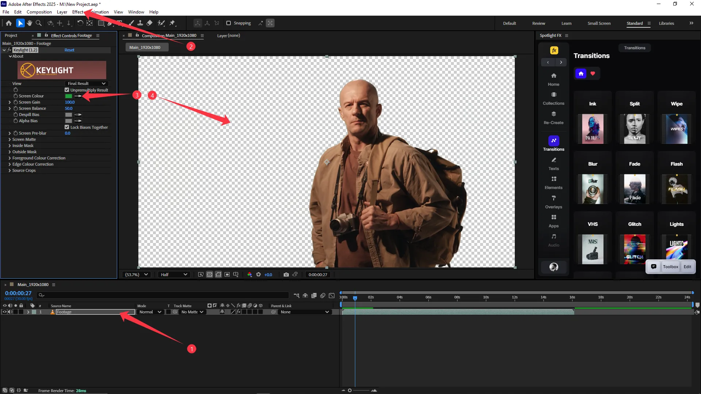Expand the Screen Matte group
This screenshot has height=394, width=701.
(x=9, y=139)
